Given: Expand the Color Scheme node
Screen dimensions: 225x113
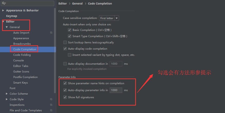Looking at the screenshot, I should (7, 94).
